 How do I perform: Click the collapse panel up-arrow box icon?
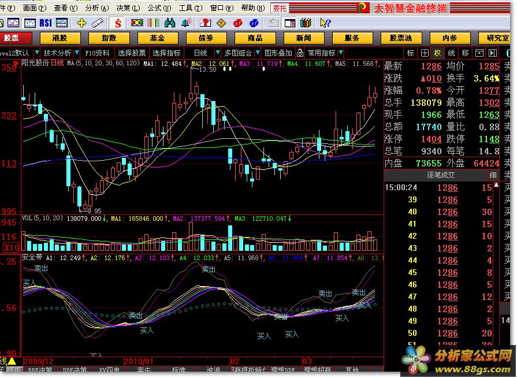coord(479,53)
